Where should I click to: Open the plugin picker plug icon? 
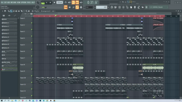coord(135,7)
